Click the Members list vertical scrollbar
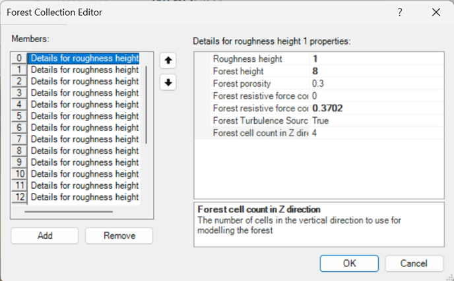 (146, 105)
